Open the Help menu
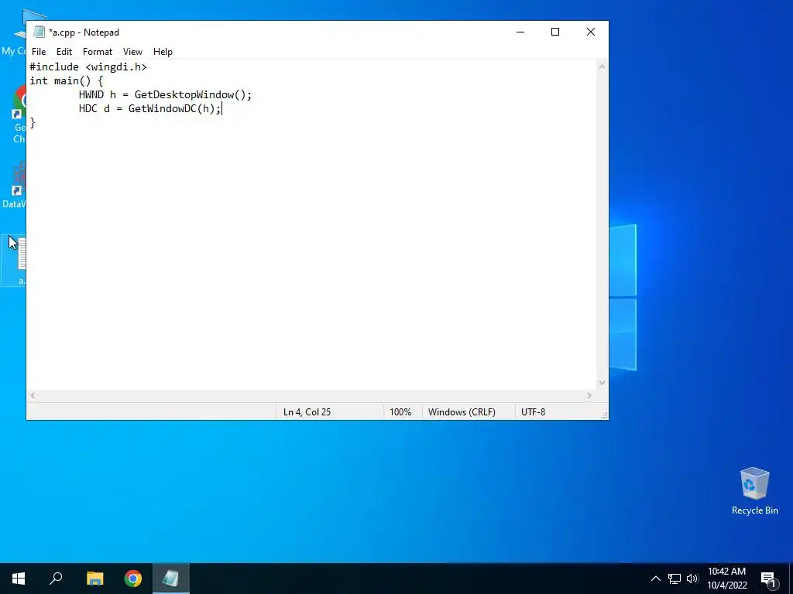 click(163, 52)
